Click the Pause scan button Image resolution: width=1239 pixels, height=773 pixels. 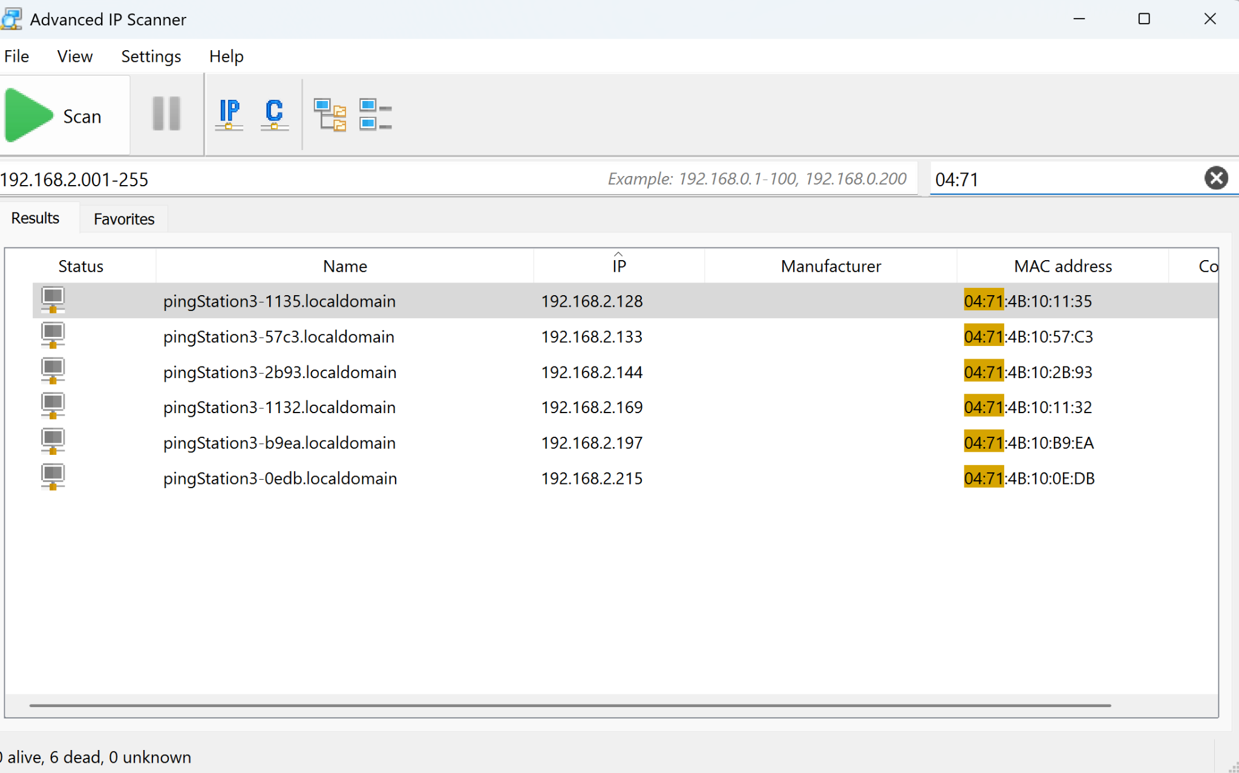coord(166,114)
